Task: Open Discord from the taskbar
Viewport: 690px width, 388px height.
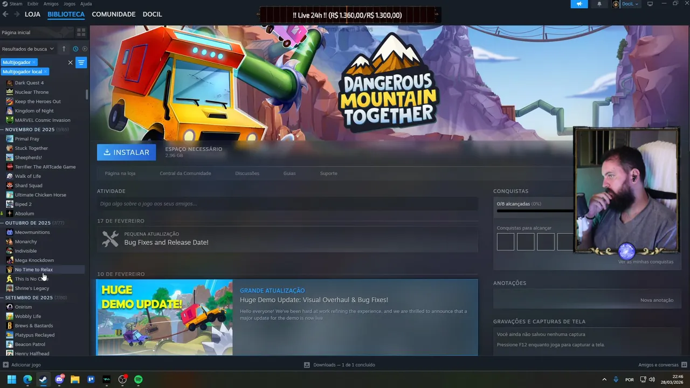Action: 59,379
